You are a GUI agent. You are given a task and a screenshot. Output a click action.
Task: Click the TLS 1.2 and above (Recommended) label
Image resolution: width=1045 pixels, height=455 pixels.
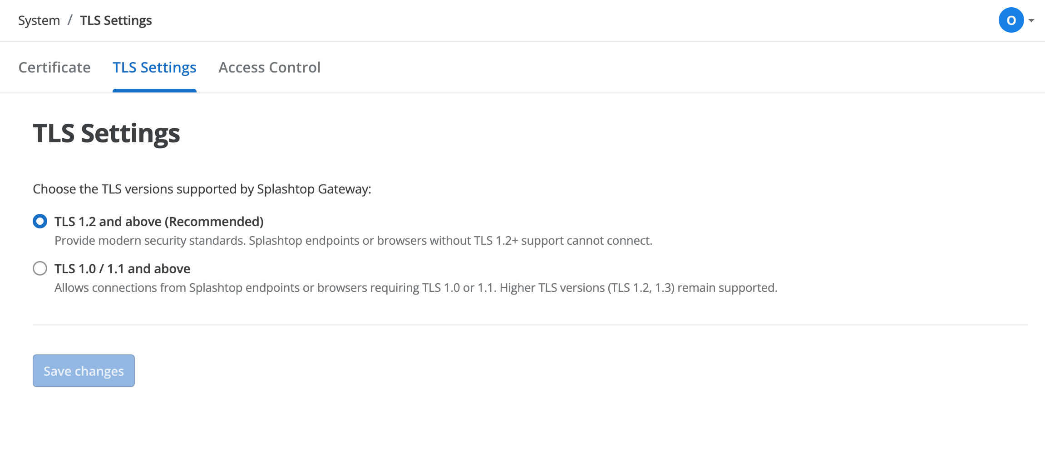159,222
